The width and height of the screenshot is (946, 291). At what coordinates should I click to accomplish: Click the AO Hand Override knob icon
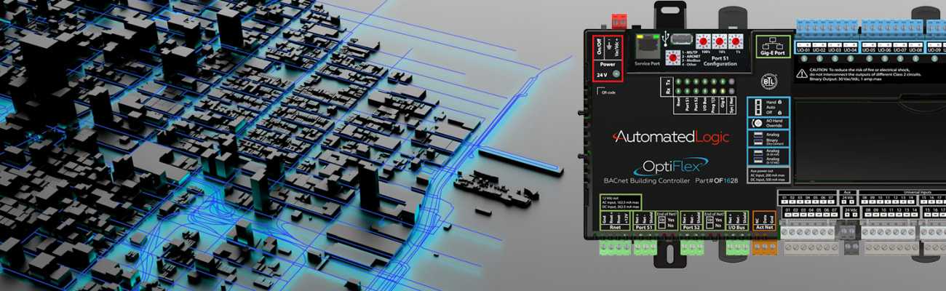757,124
